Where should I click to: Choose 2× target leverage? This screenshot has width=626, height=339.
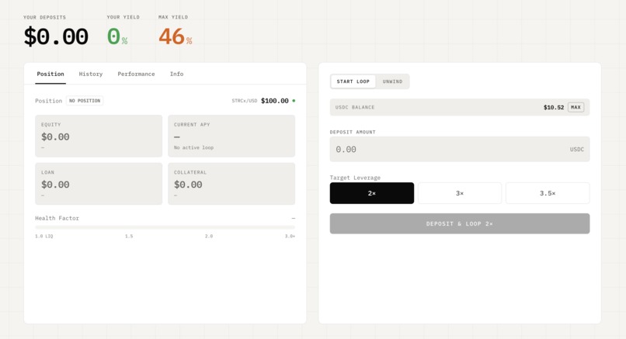[x=372, y=193]
